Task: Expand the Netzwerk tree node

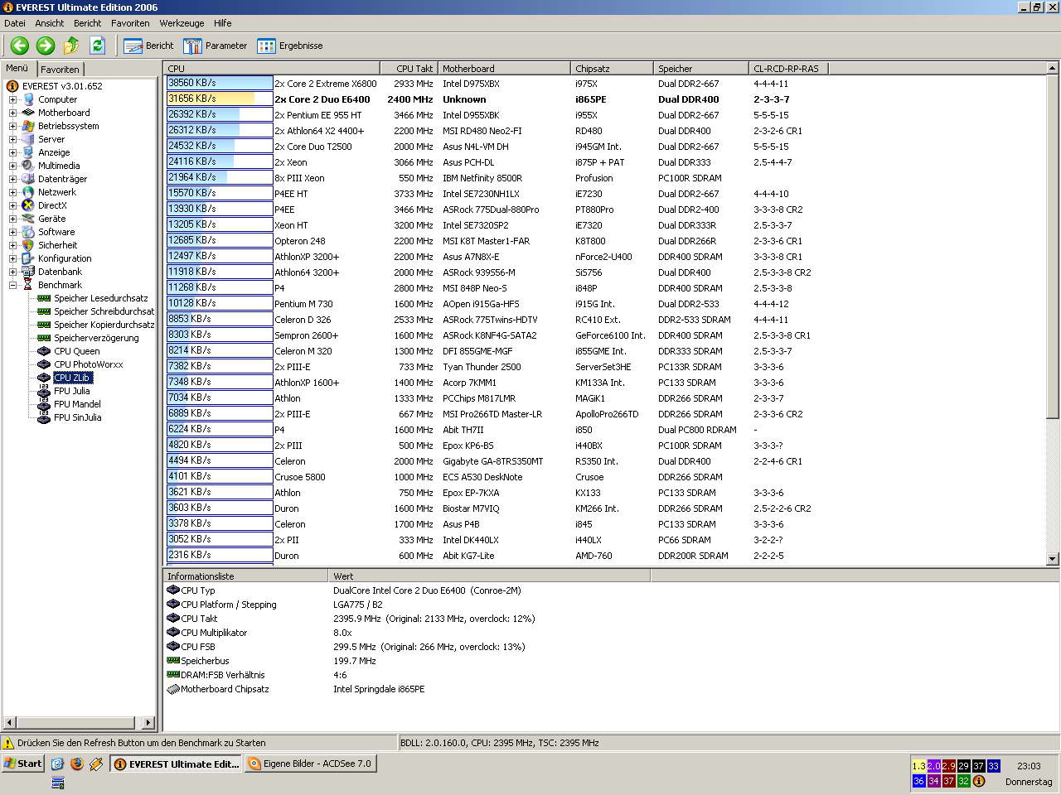Action: pyautogui.click(x=13, y=192)
